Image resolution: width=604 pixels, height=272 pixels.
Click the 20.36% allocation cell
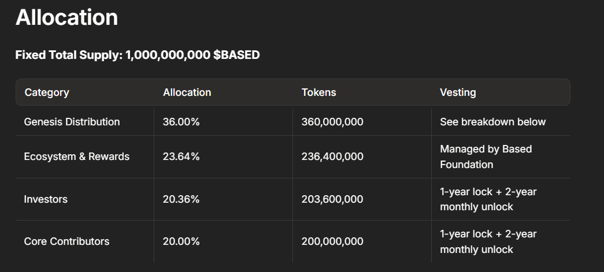point(181,199)
